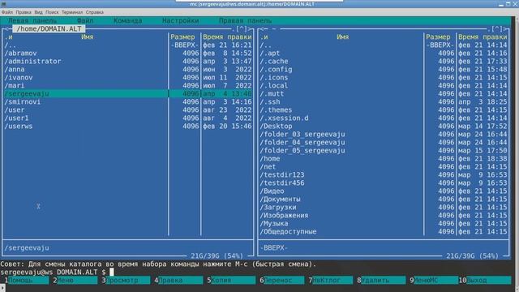Select the /.icons directory

coord(274,78)
